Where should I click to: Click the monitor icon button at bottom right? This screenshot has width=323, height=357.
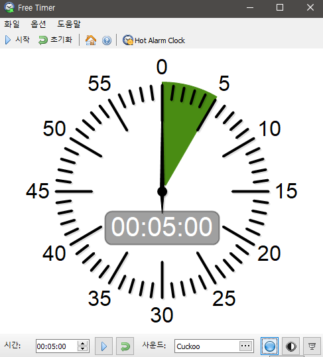[312, 346]
